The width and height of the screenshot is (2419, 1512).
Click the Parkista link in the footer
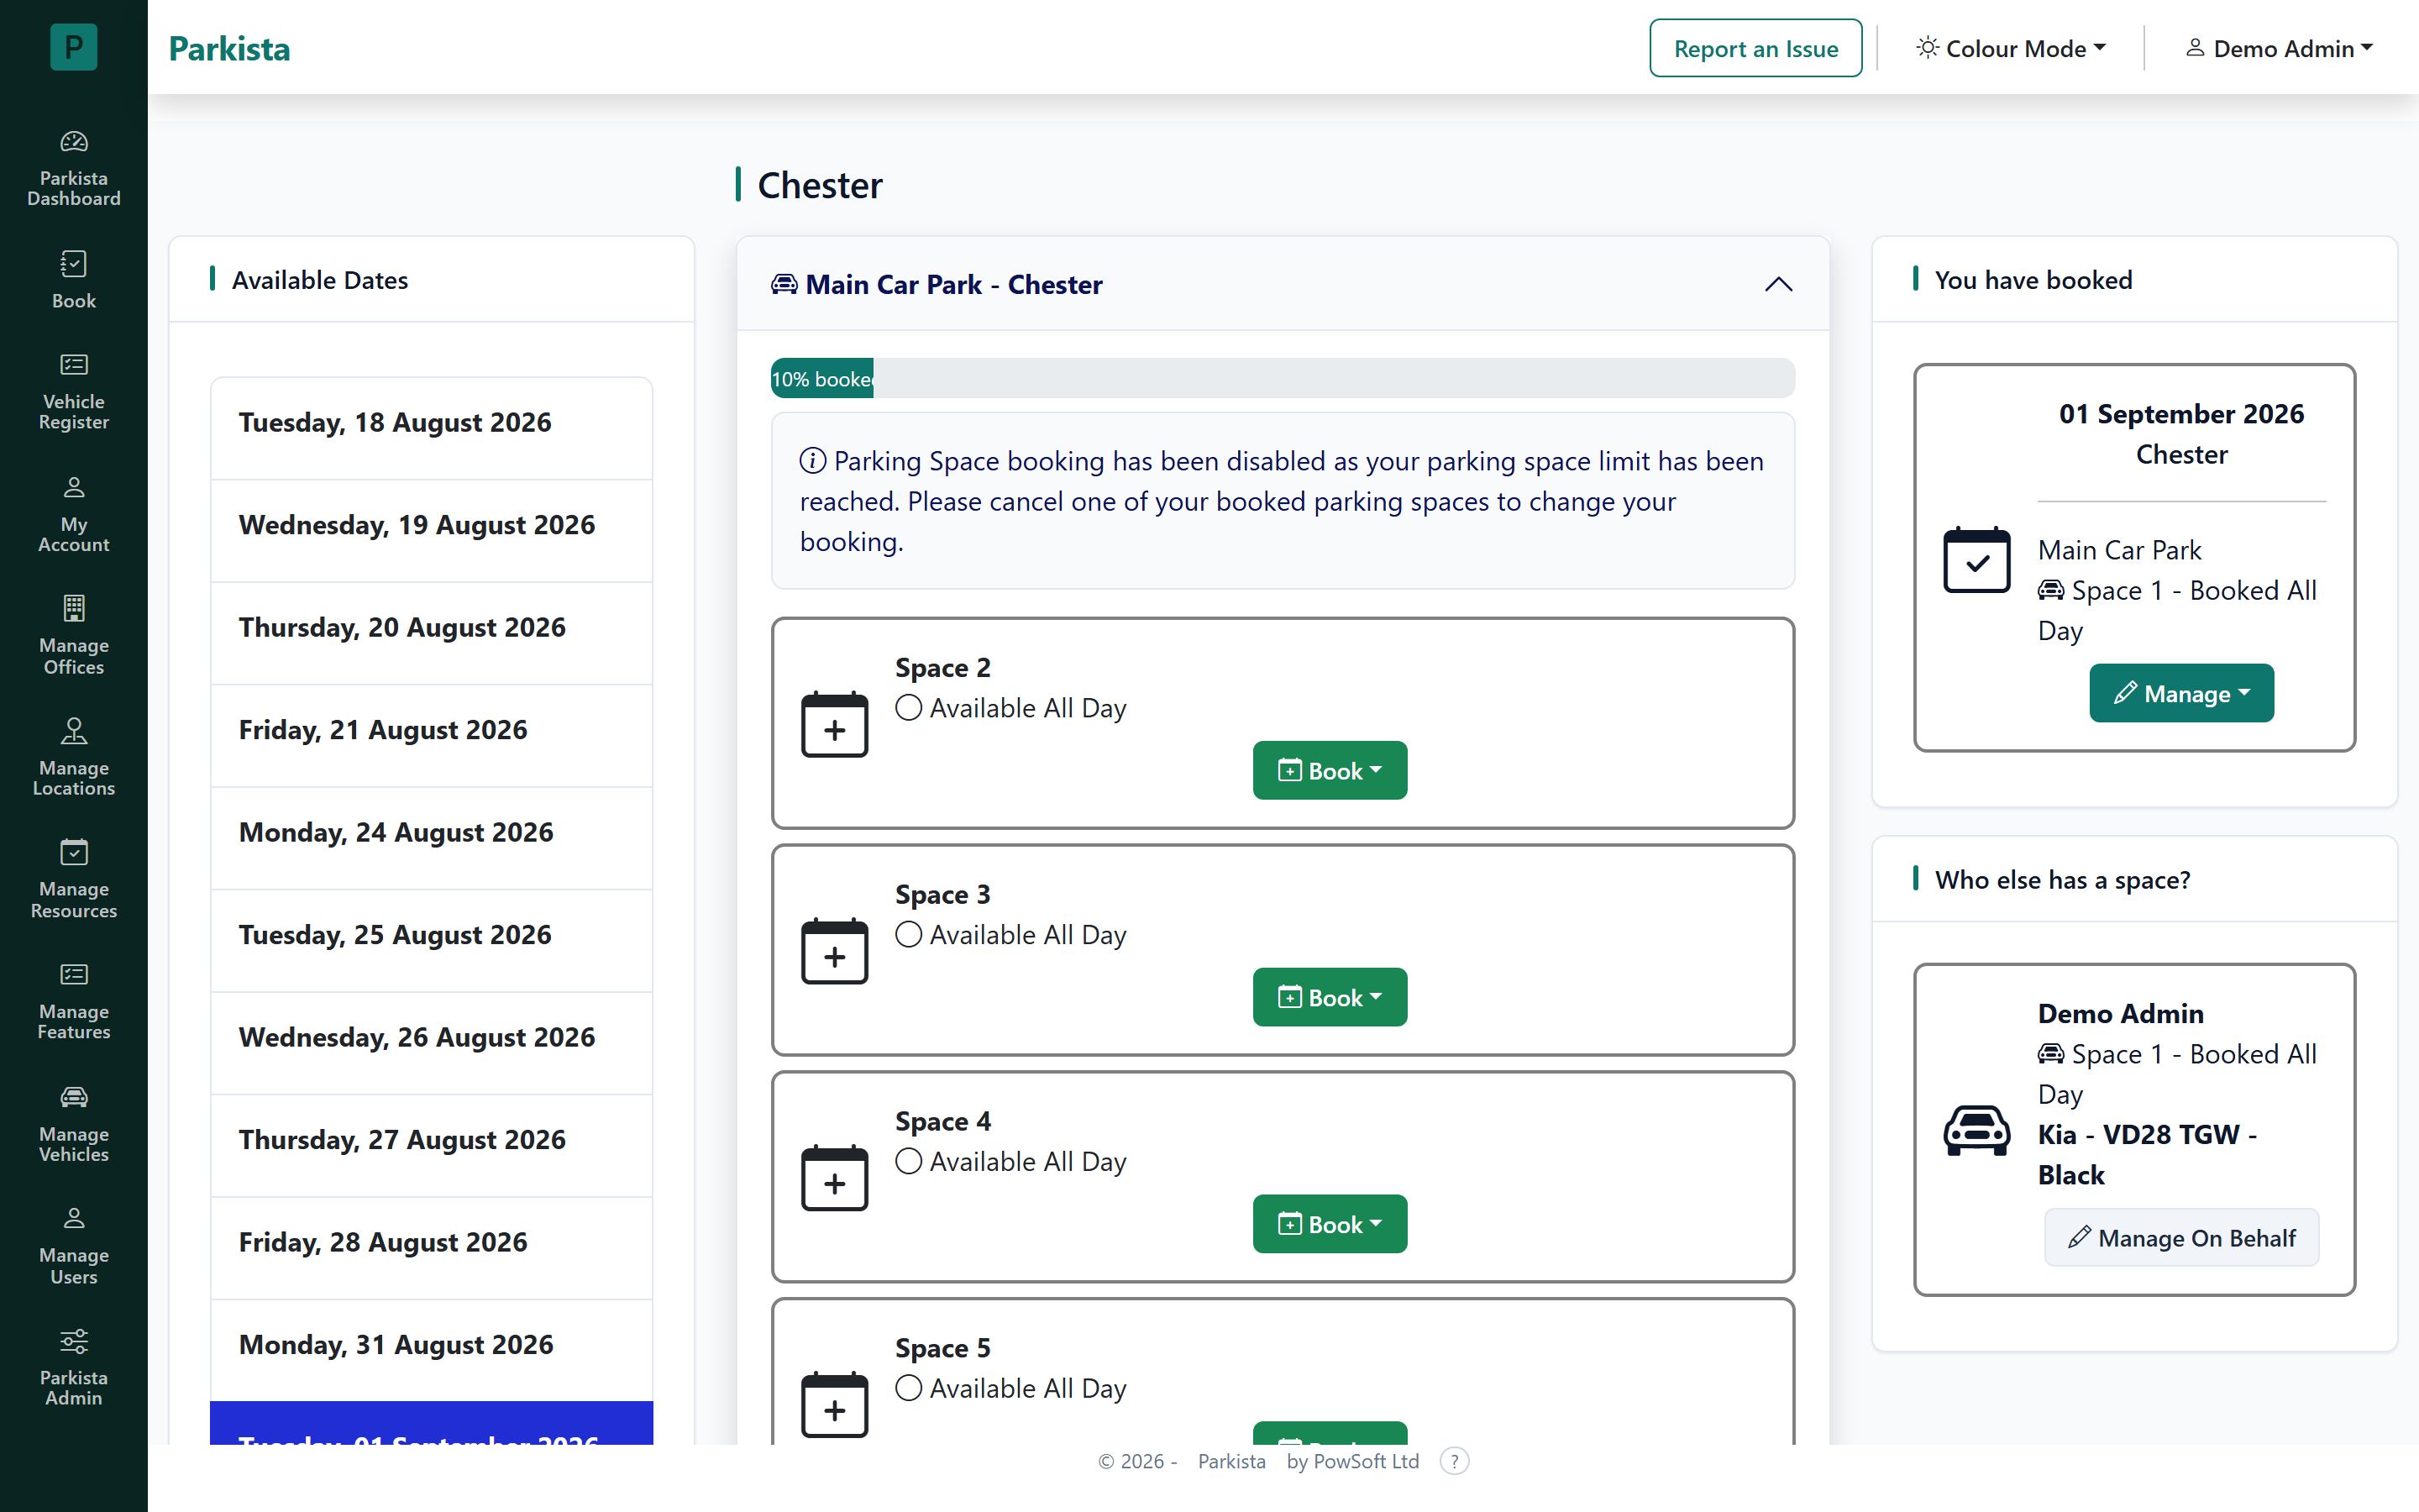click(1231, 1461)
